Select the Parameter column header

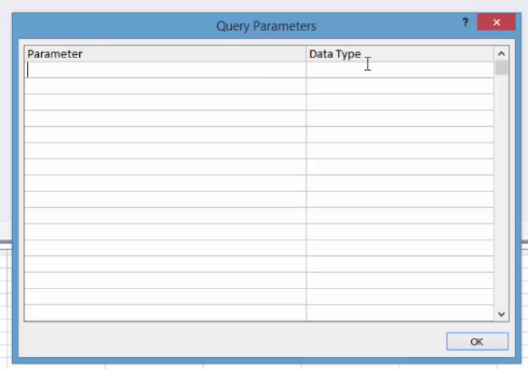(x=166, y=54)
